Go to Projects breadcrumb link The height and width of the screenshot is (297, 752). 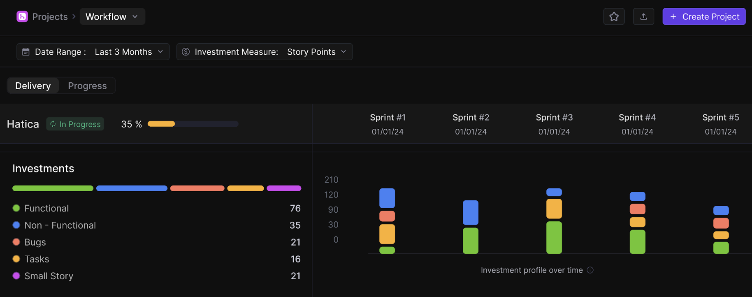(50, 16)
